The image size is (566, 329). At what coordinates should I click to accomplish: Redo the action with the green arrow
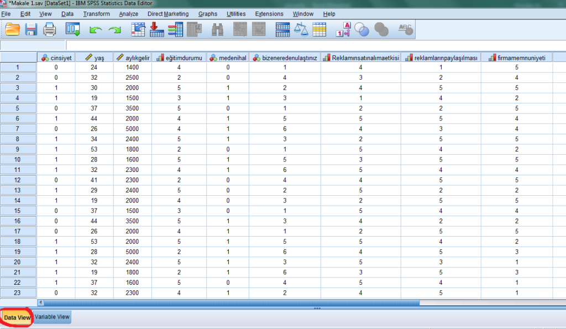tap(114, 30)
